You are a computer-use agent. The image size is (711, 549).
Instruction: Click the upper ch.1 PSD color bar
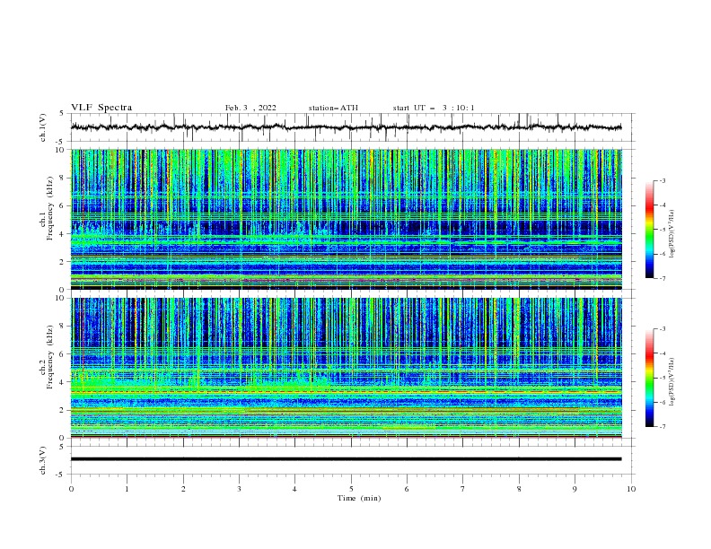[x=650, y=230]
